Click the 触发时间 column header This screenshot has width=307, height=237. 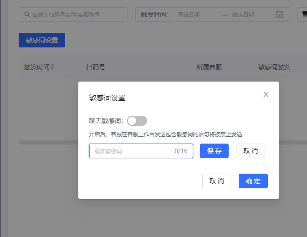tap(37, 67)
